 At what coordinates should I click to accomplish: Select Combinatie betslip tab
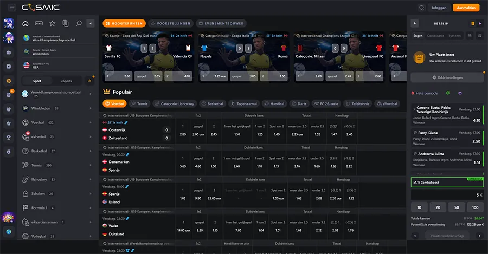tap(435, 36)
